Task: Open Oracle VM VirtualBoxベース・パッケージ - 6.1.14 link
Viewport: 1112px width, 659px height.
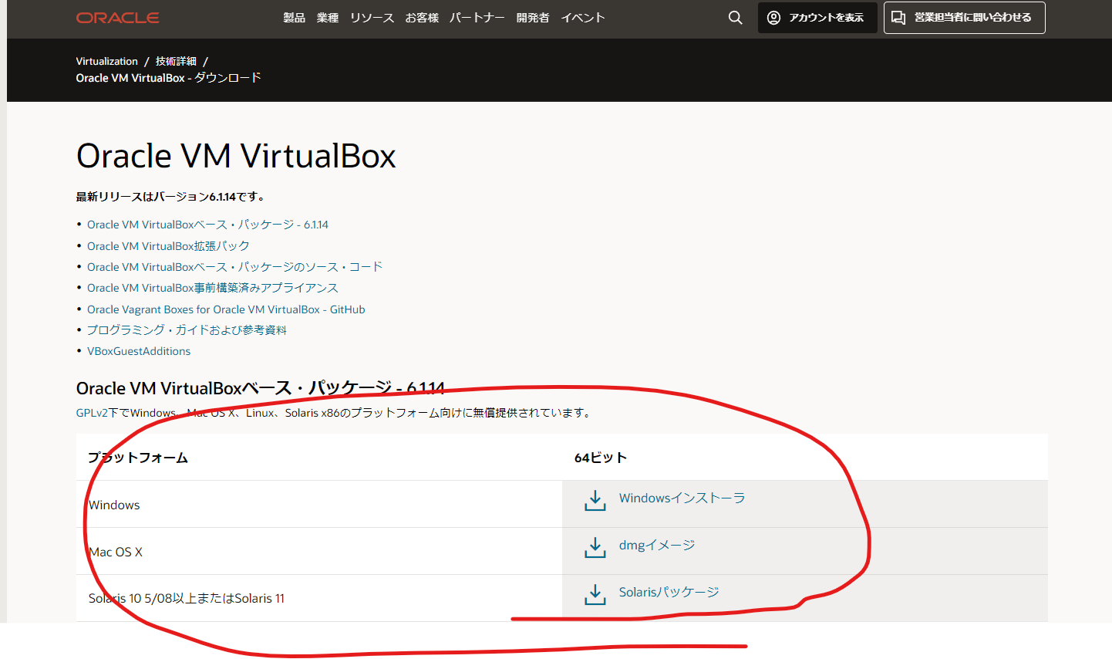Action: point(207,225)
